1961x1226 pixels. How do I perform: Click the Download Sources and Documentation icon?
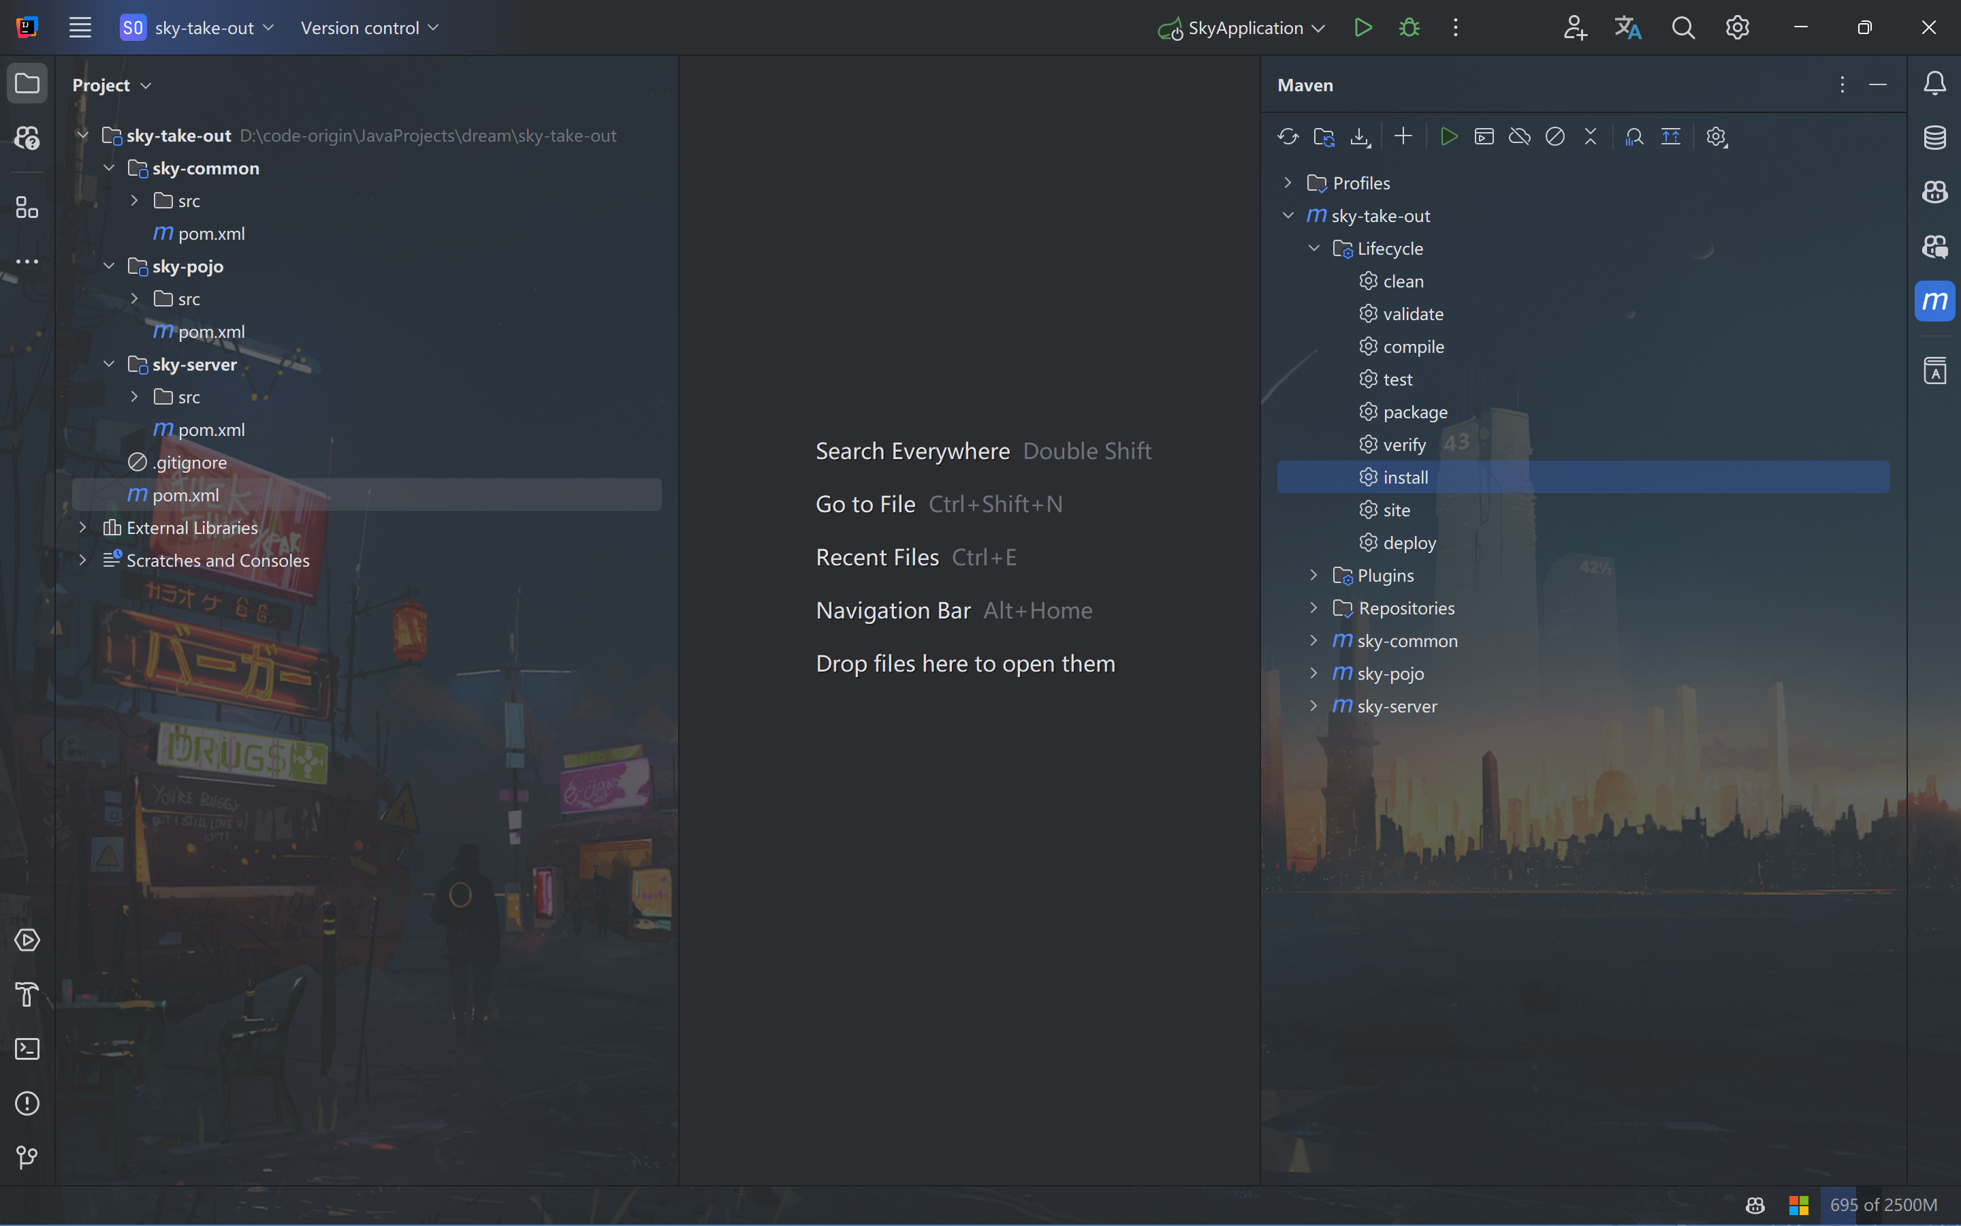point(1360,136)
